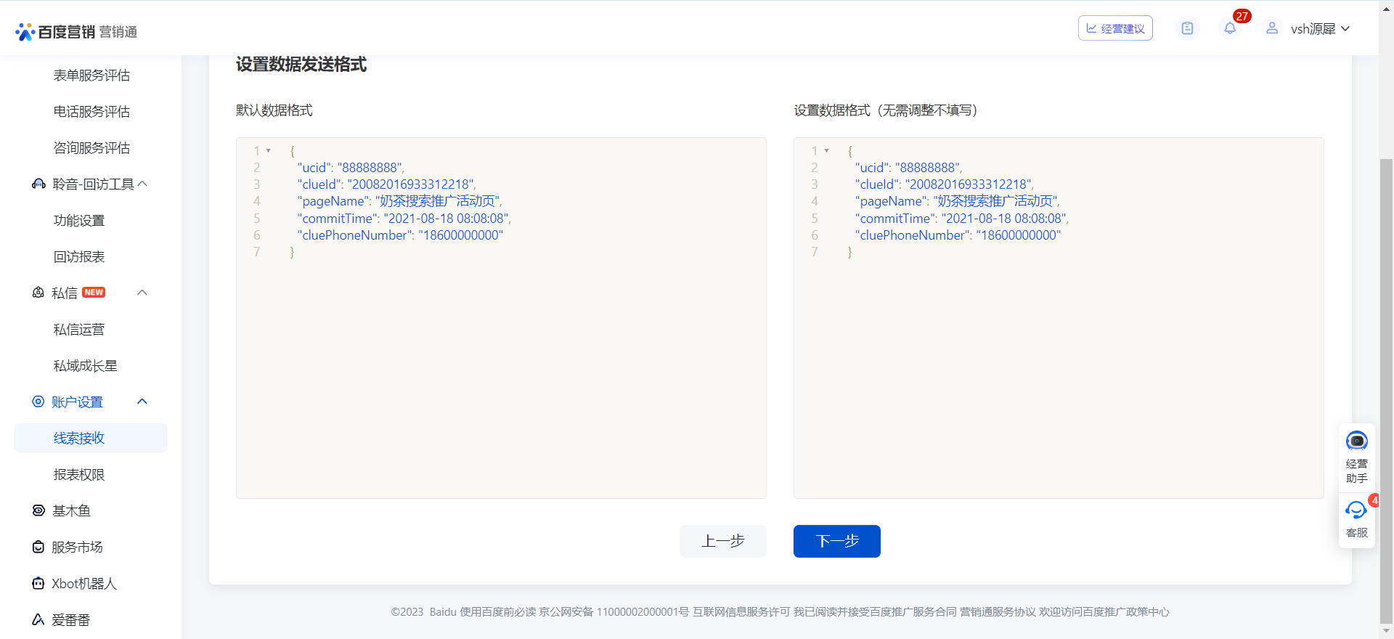Collapse the 聆音-回访工具 section chevron
This screenshot has width=1394, height=639.
(142, 184)
